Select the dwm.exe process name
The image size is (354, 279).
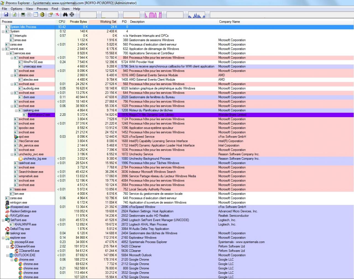29,97
